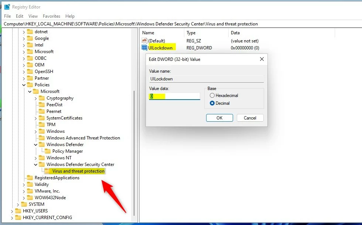This screenshot has height=225, width=362.
Task: Cancel the Edit DWORD dialog
Action: point(250,118)
